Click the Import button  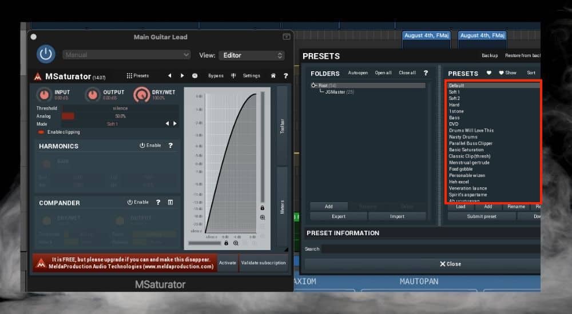pos(398,216)
